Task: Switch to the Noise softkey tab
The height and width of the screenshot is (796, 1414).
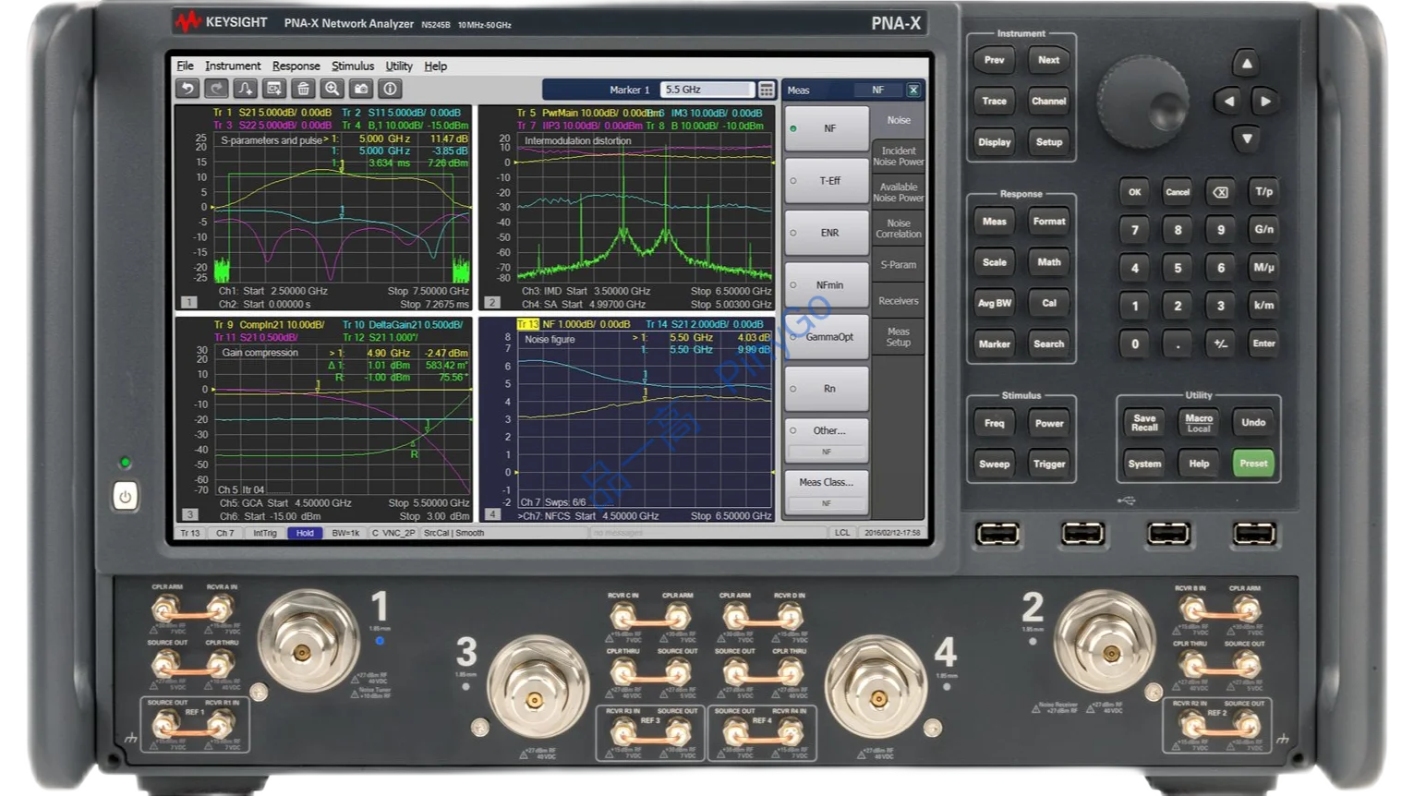Action: click(x=899, y=120)
